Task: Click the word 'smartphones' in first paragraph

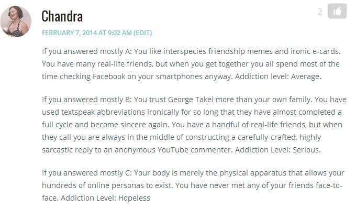Action: 179,77
